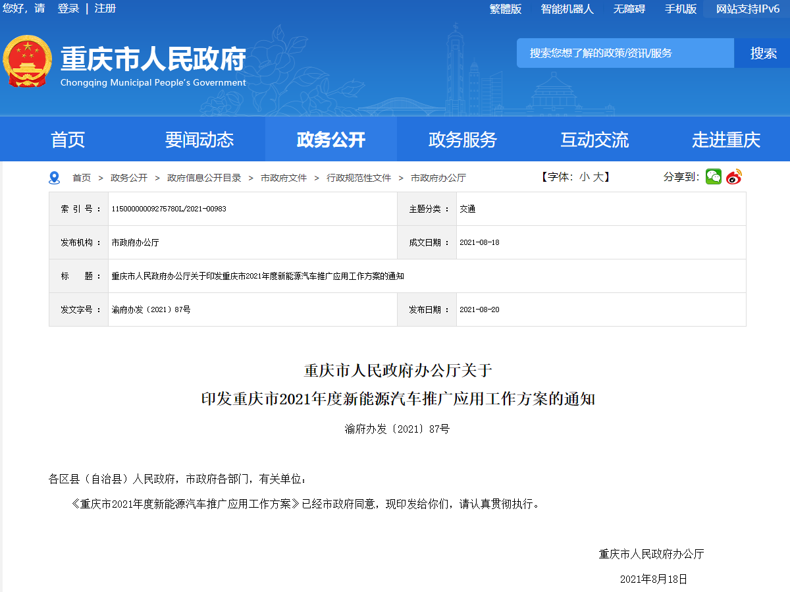Open the 政务服务 section menu

click(x=463, y=139)
